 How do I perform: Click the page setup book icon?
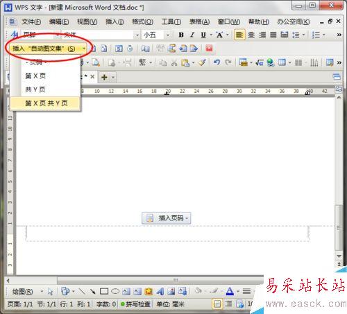pyautogui.click(x=146, y=49)
